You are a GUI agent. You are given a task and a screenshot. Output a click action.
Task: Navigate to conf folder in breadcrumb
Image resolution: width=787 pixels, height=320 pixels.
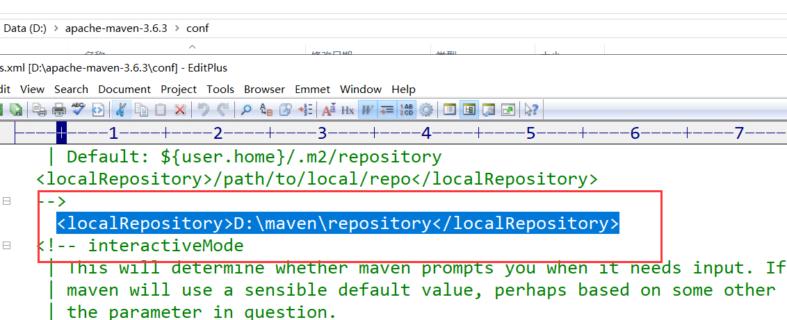(197, 28)
